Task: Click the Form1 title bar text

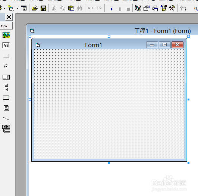Action: point(94,45)
